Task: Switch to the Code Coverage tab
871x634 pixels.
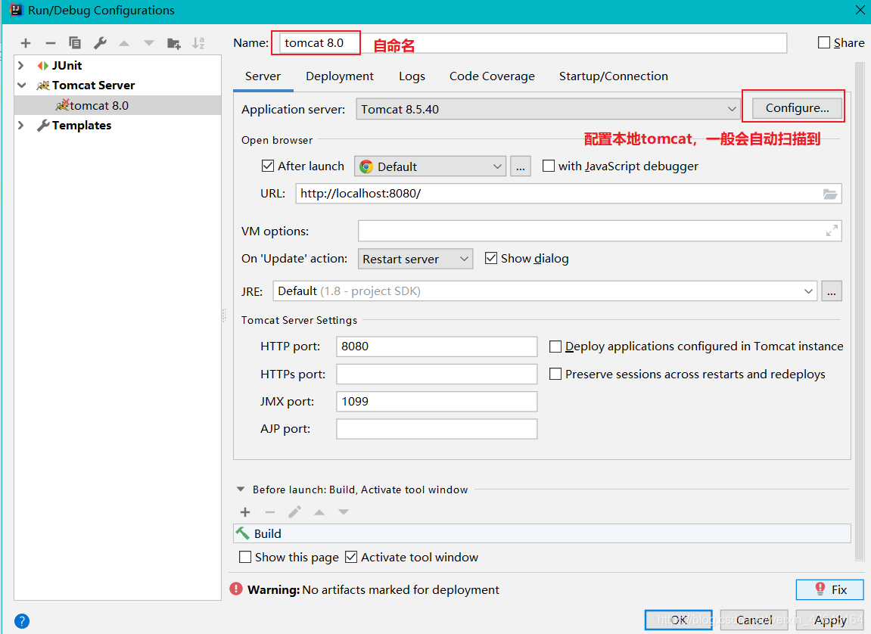Action: 492,76
